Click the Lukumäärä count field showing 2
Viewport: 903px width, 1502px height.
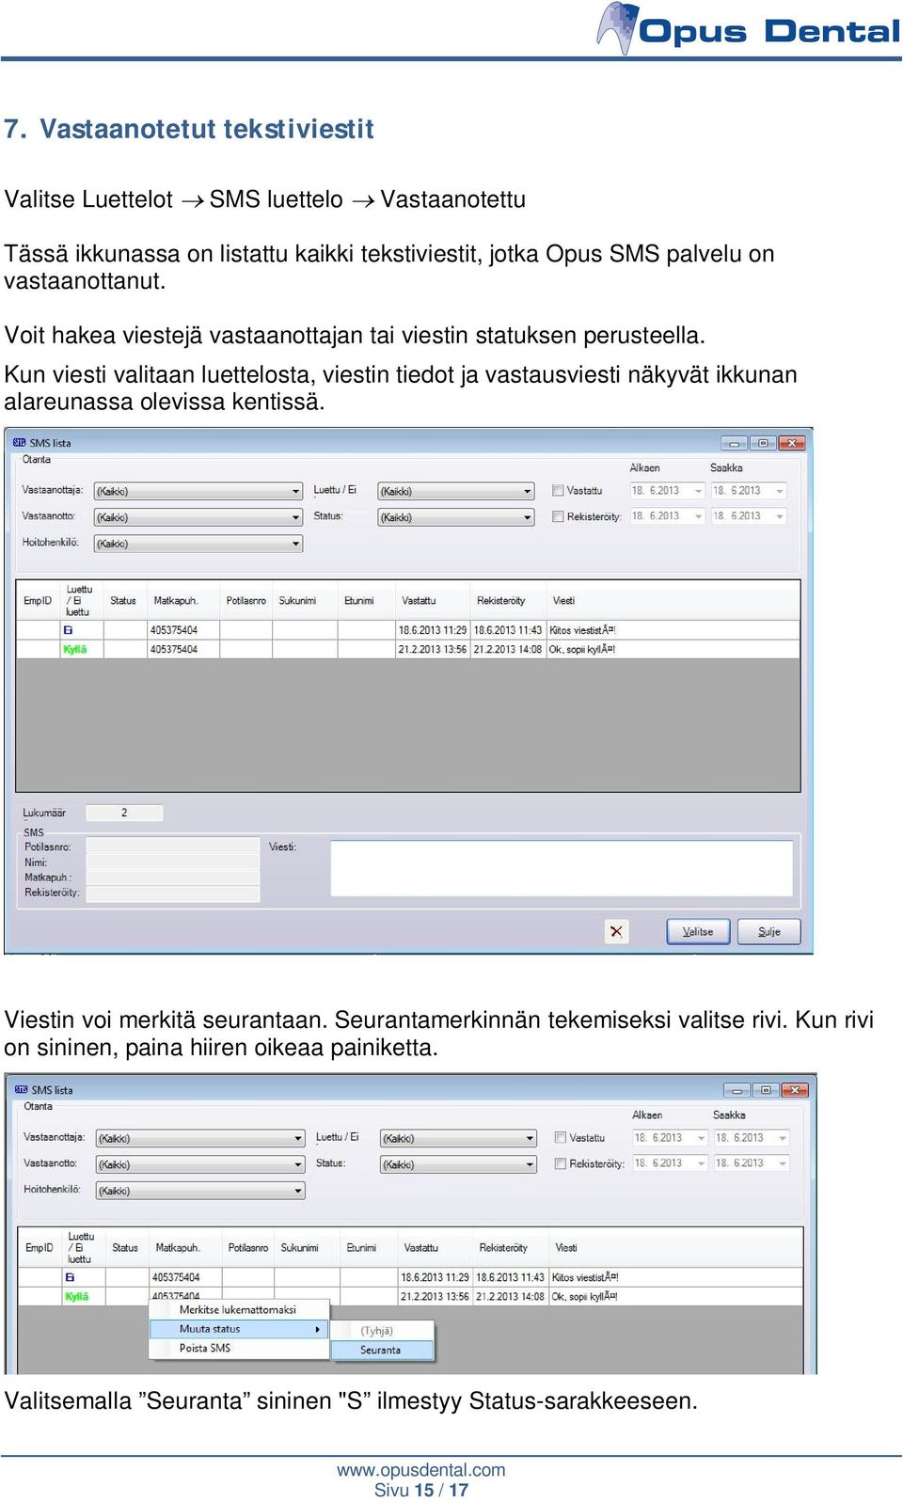pos(124,813)
